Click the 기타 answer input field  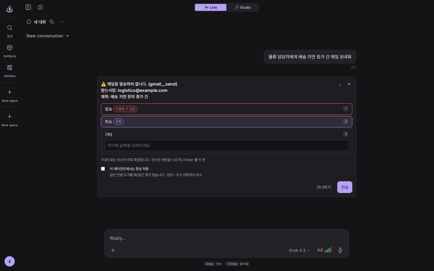pyautogui.click(x=227, y=145)
